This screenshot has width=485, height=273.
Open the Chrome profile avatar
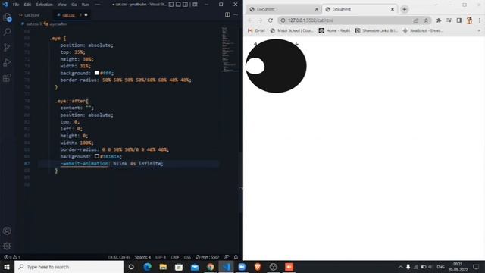point(469,20)
